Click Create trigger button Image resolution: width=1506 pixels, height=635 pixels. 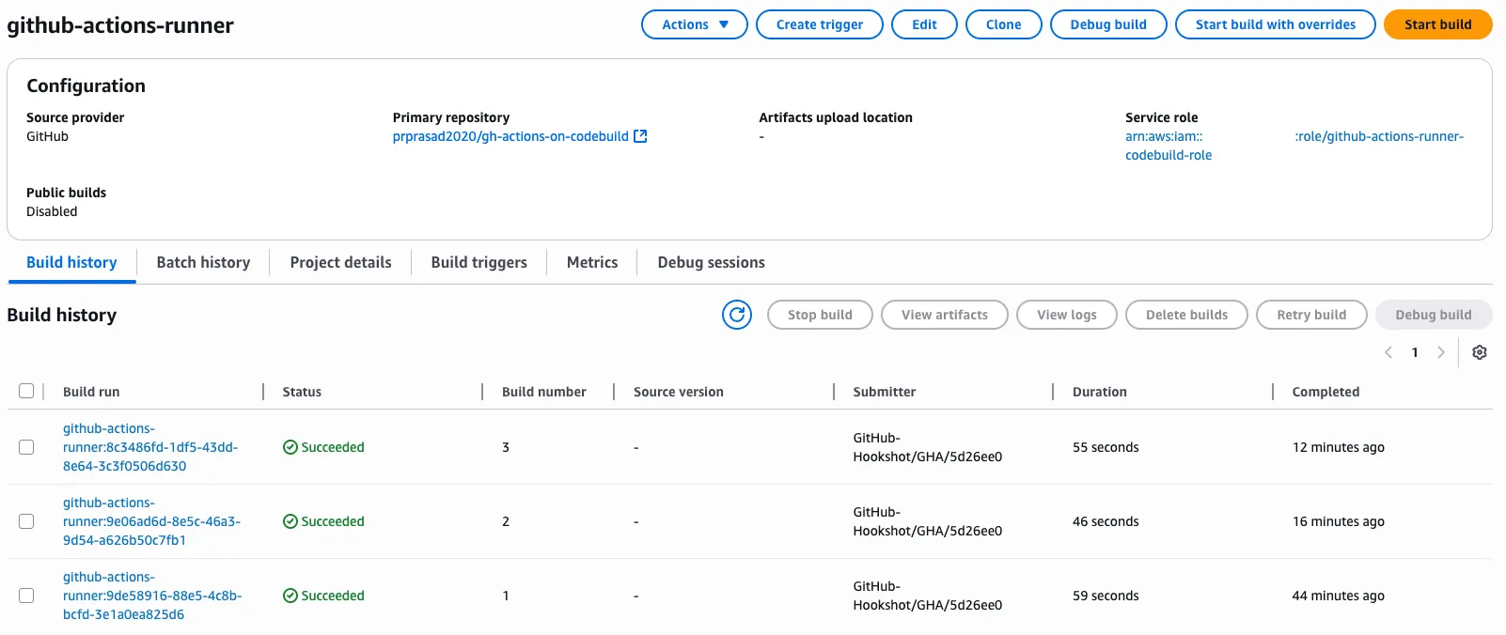click(x=819, y=24)
